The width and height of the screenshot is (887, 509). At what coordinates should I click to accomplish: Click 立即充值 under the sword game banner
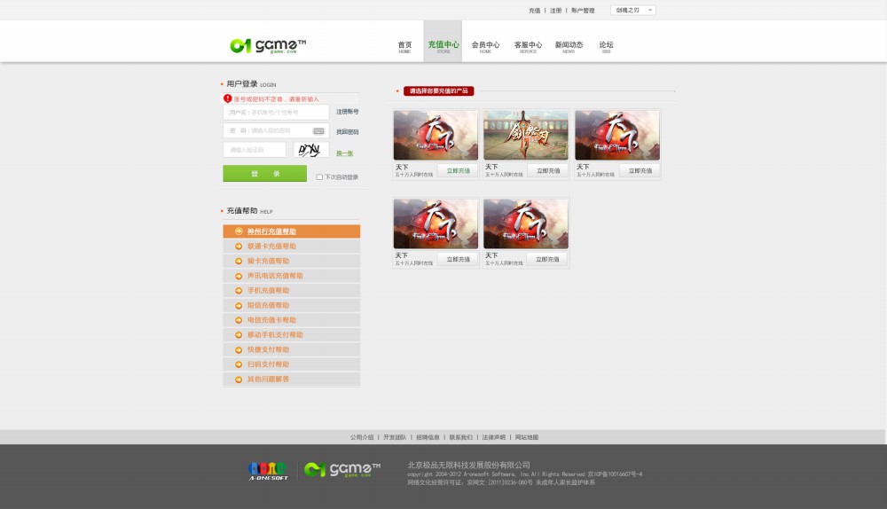[x=548, y=170]
